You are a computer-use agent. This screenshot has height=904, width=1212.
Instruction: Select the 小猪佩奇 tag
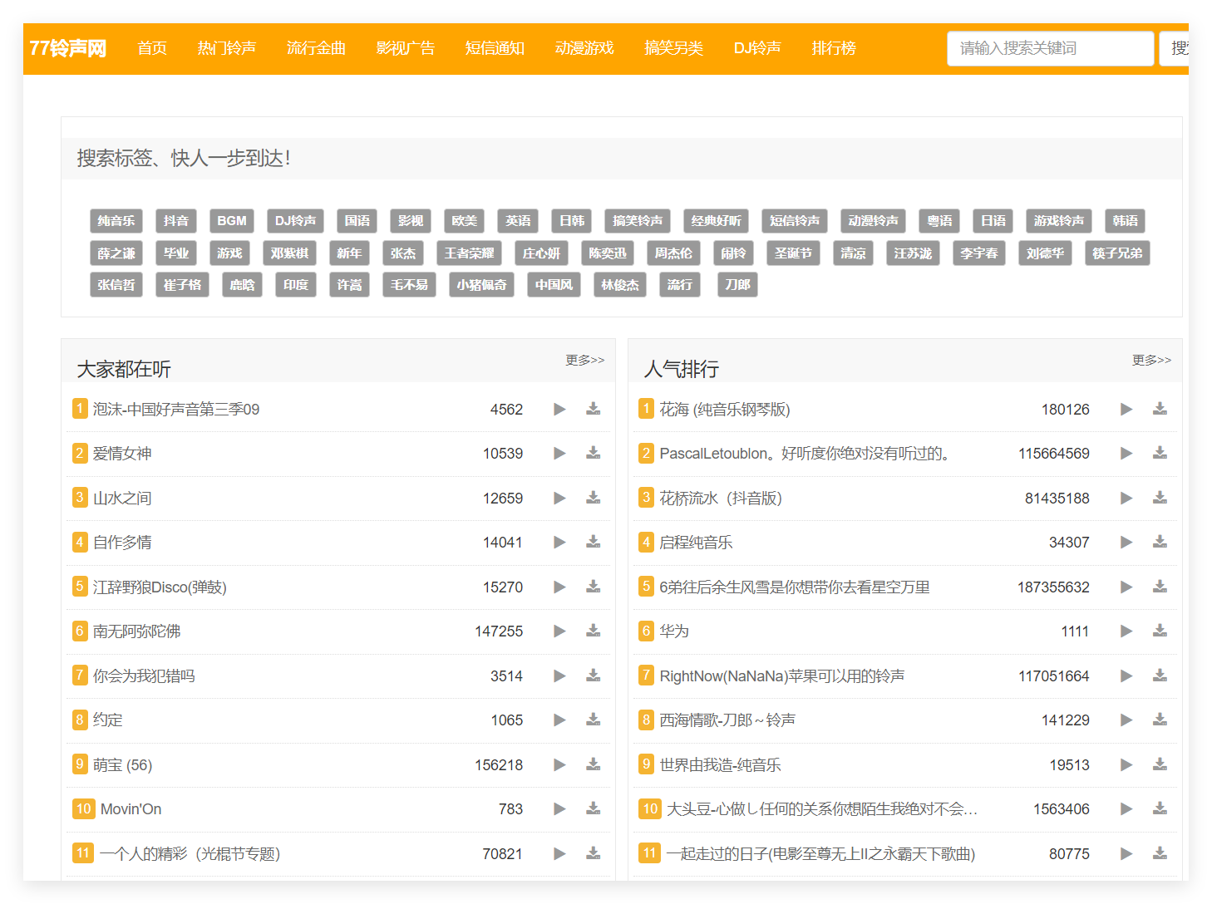pyautogui.click(x=481, y=284)
